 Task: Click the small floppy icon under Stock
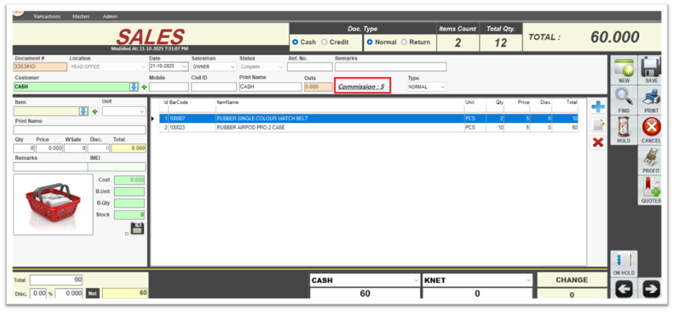(138, 228)
